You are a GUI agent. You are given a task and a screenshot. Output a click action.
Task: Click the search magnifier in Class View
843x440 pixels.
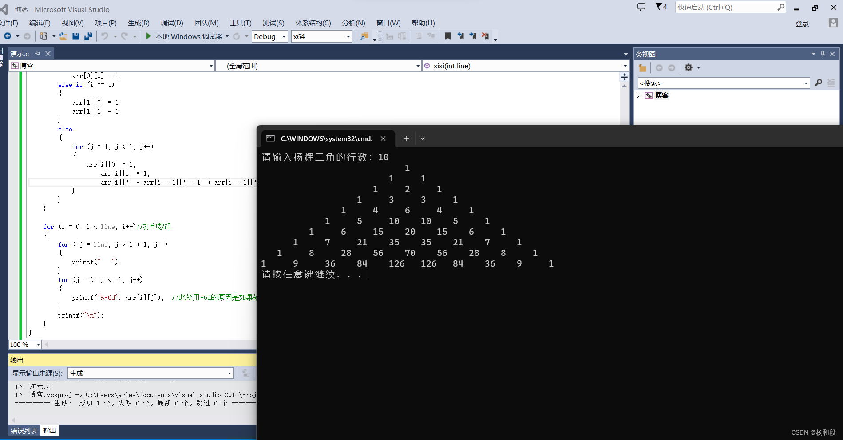pos(819,83)
